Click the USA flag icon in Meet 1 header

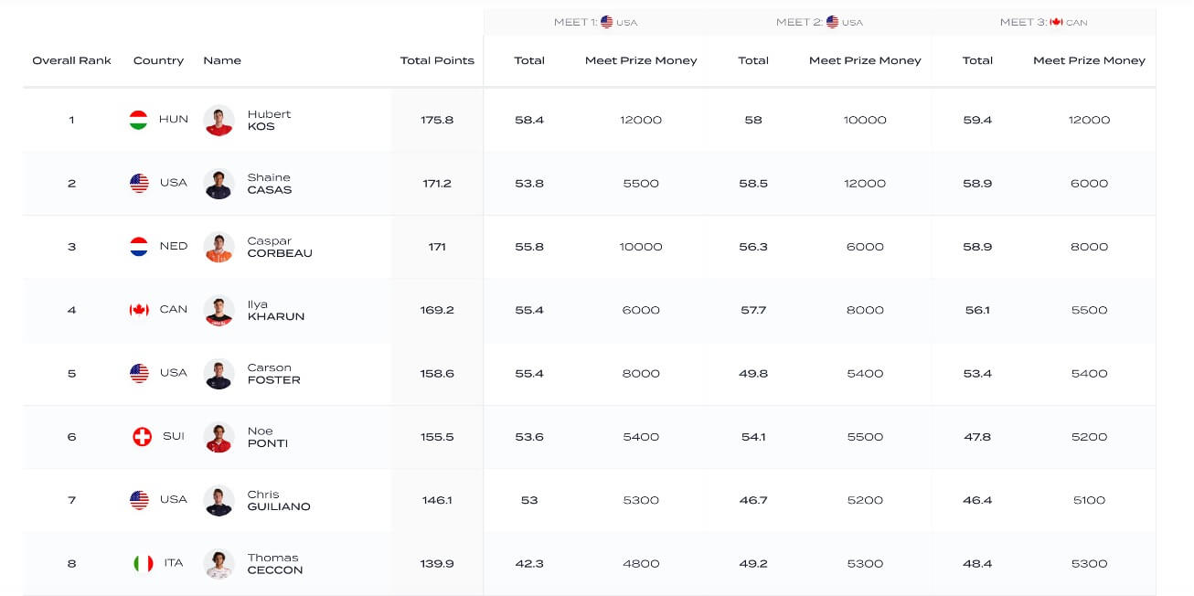[607, 22]
